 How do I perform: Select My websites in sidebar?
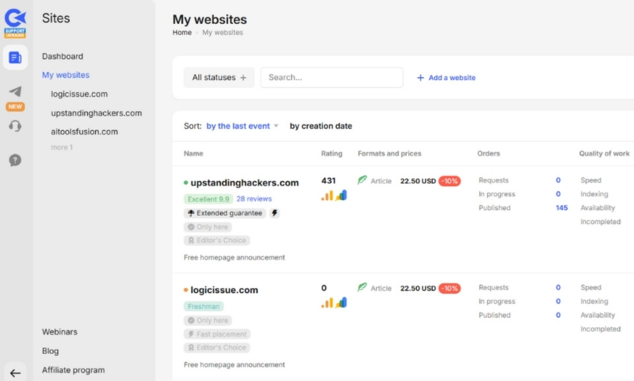[66, 75]
